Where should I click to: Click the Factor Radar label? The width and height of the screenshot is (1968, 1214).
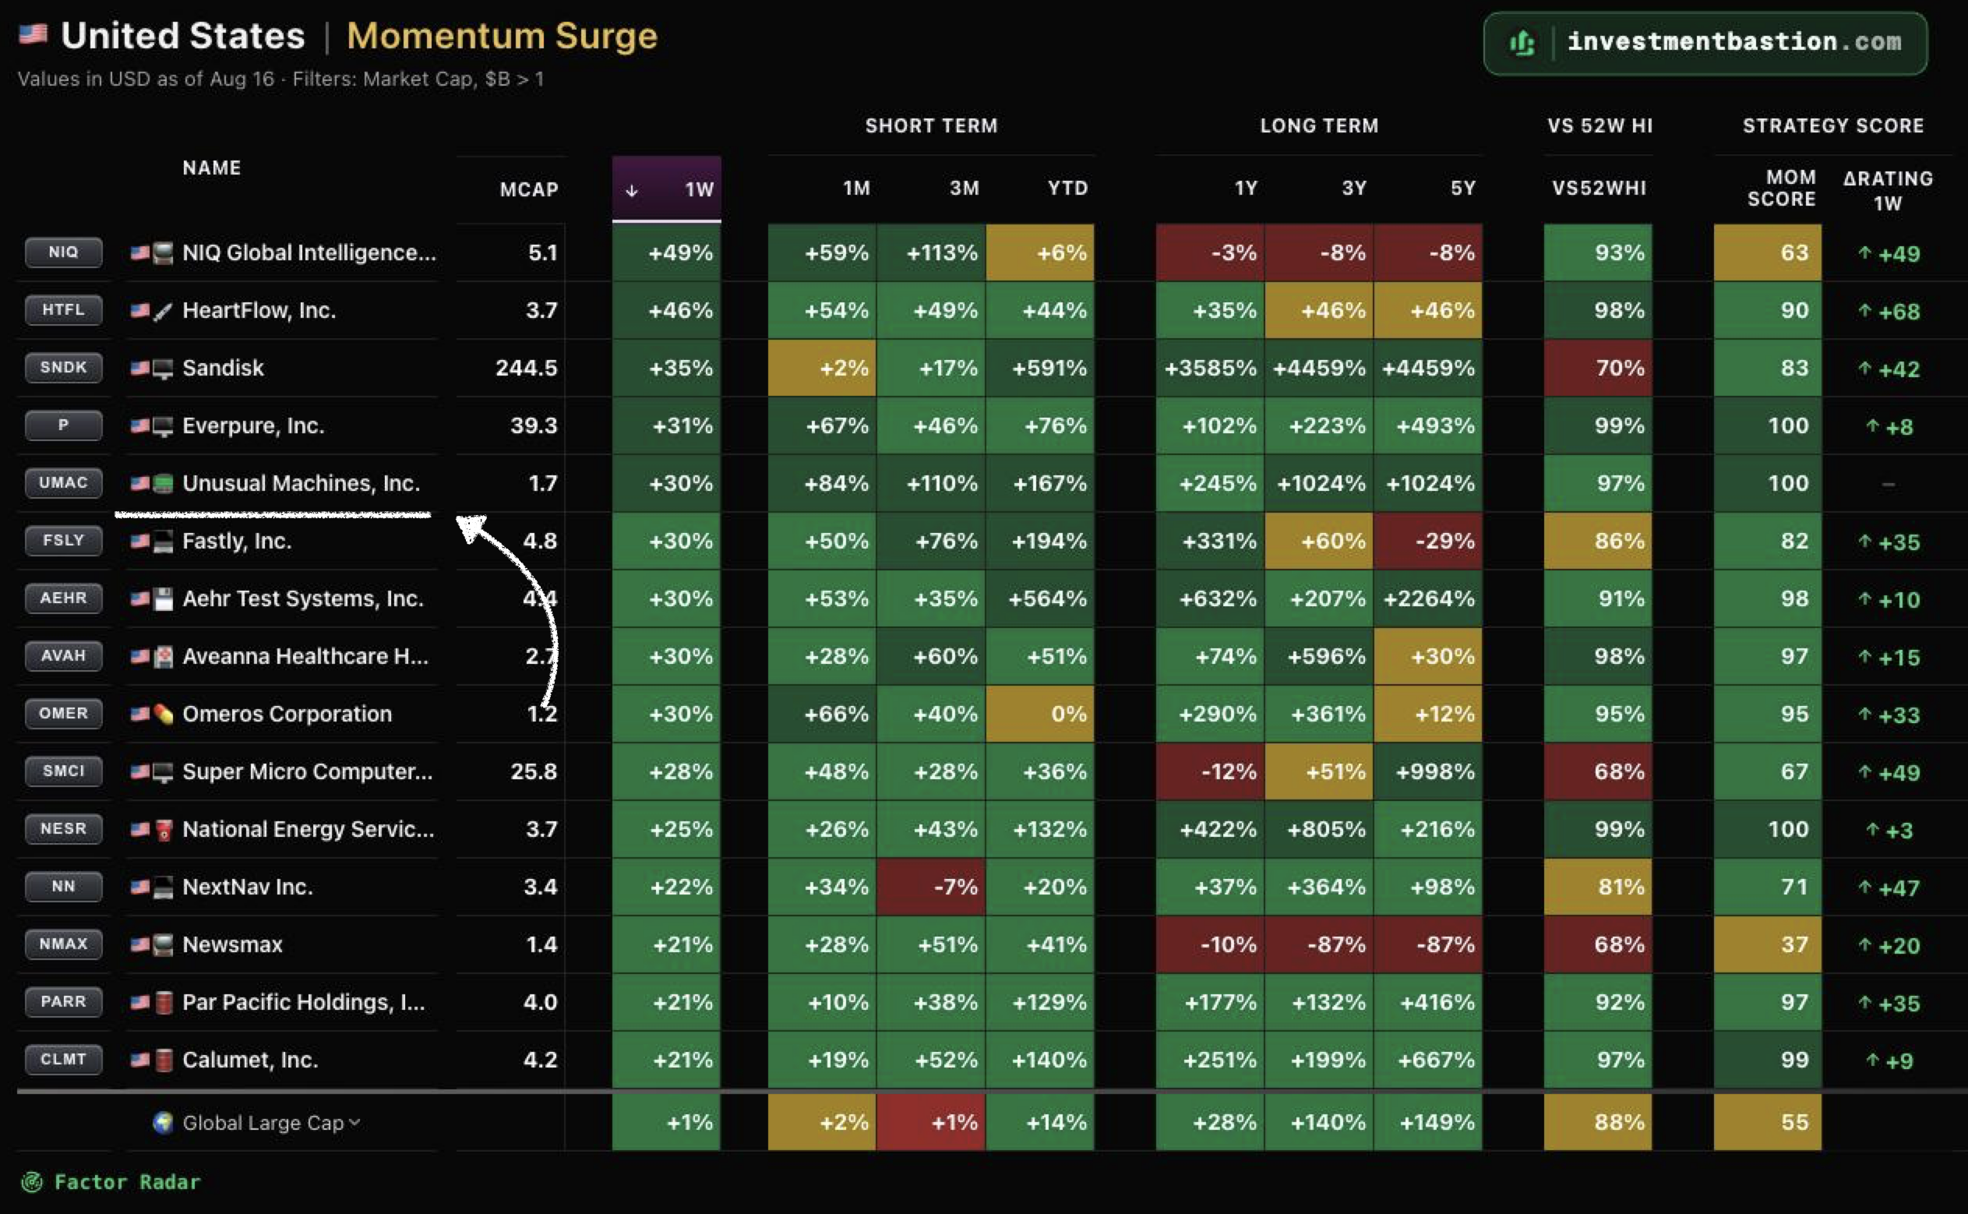point(127,1181)
